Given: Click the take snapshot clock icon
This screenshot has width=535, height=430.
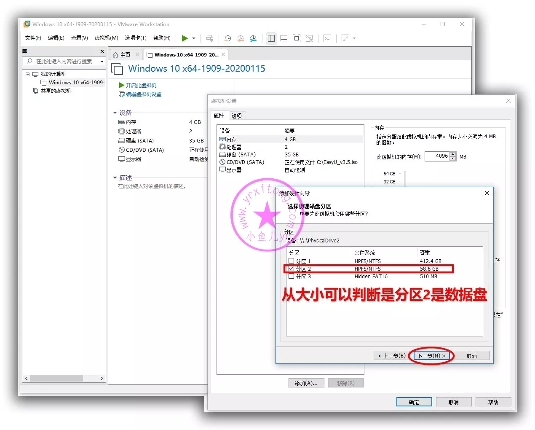Looking at the screenshot, I should 227,38.
